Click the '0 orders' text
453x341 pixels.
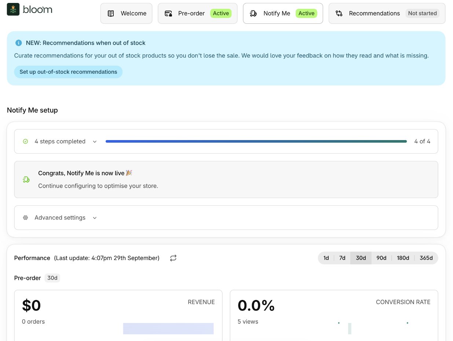tap(33, 322)
